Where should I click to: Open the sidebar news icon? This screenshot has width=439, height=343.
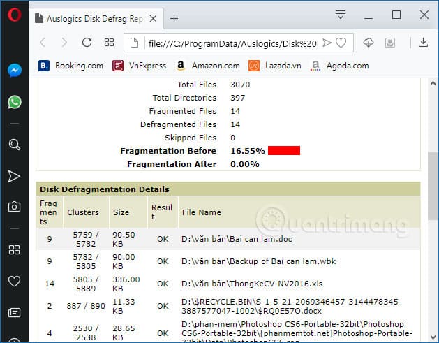(14, 312)
